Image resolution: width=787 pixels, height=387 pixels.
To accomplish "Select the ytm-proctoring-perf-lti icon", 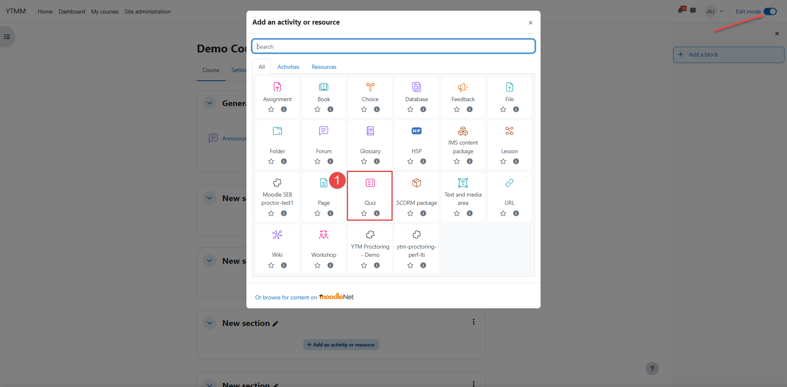I will click(416, 235).
